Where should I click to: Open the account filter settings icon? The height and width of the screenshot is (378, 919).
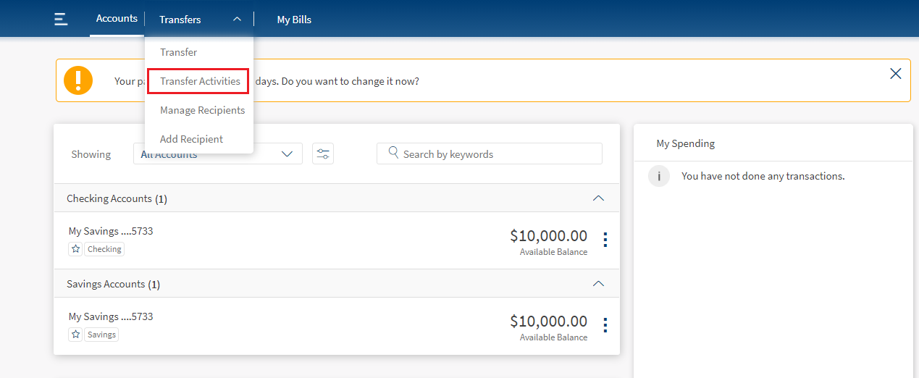[x=323, y=154]
